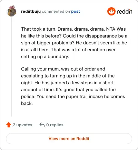The height and width of the screenshot is (150, 138).
Task: Click the "commented on" gray text
Action: click(56, 11)
